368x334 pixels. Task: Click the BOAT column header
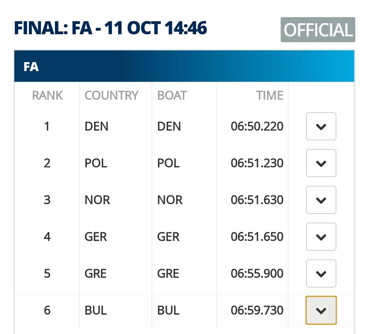point(172,96)
